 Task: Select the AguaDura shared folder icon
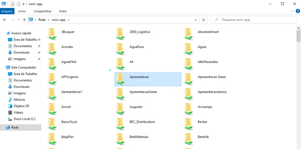(x=120, y=49)
